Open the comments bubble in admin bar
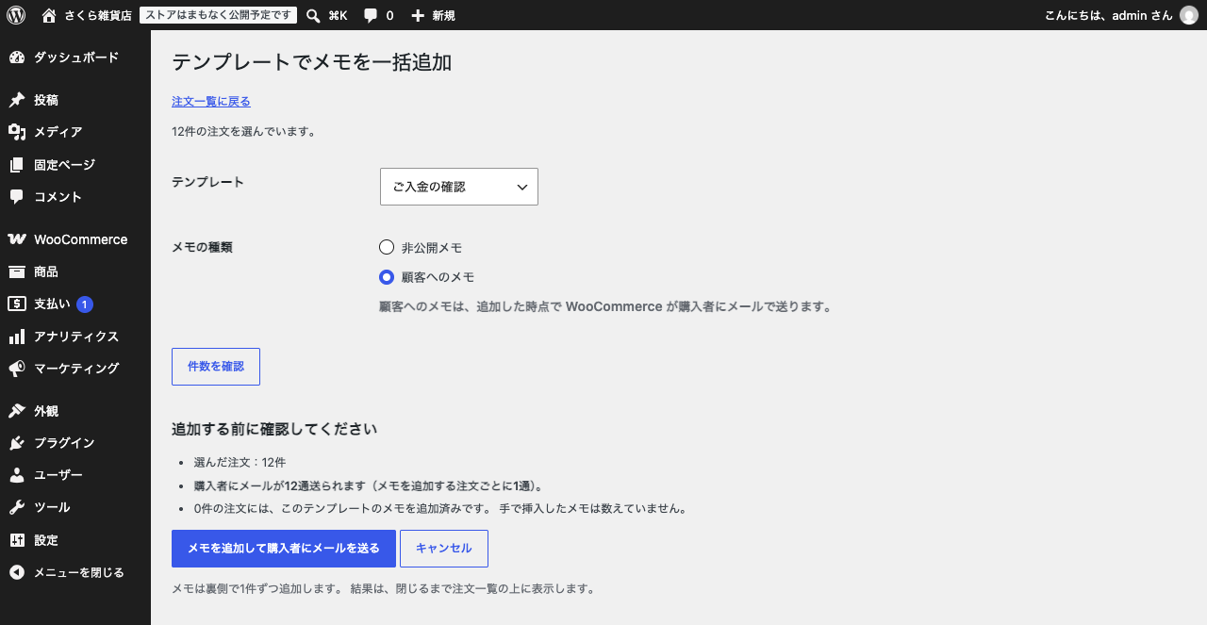This screenshot has width=1207, height=625. pyautogui.click(x=371, y=15)
